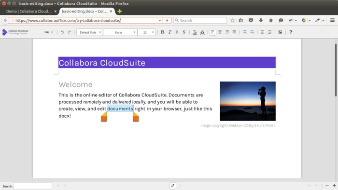The height and width of the screenshot is (190, 338).
Task: Expand the Karla font name dropdown
Action: click(120, 32)
